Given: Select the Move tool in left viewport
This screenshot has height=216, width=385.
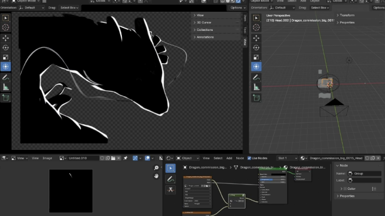Looking at the screenshot, I should click(5, 38).
